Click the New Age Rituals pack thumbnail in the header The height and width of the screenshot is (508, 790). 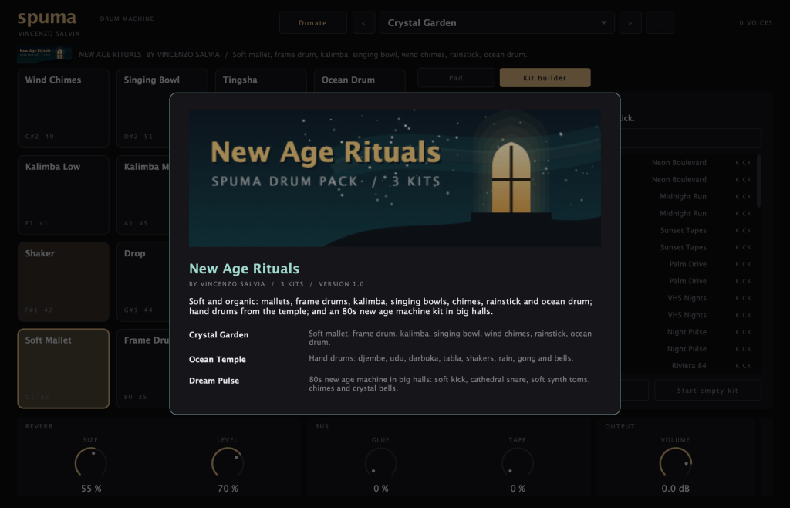click(x=44, y=54)
